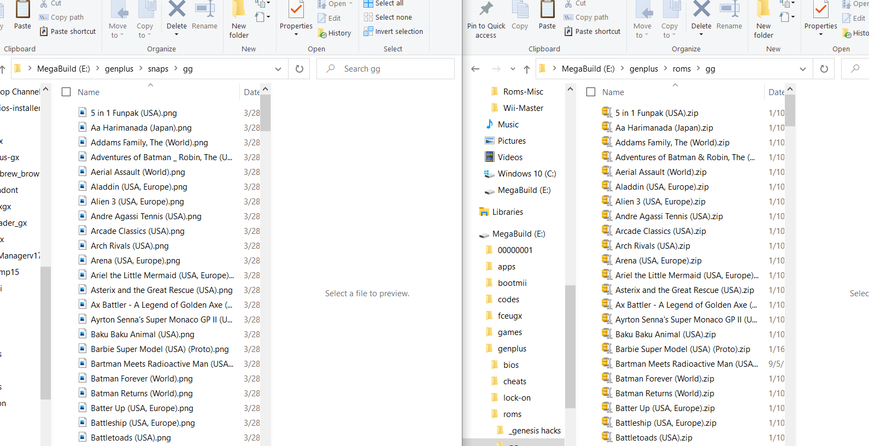The image size is (869, 446).
Task: Refresh the right window folder view
Action: point(824,69)
